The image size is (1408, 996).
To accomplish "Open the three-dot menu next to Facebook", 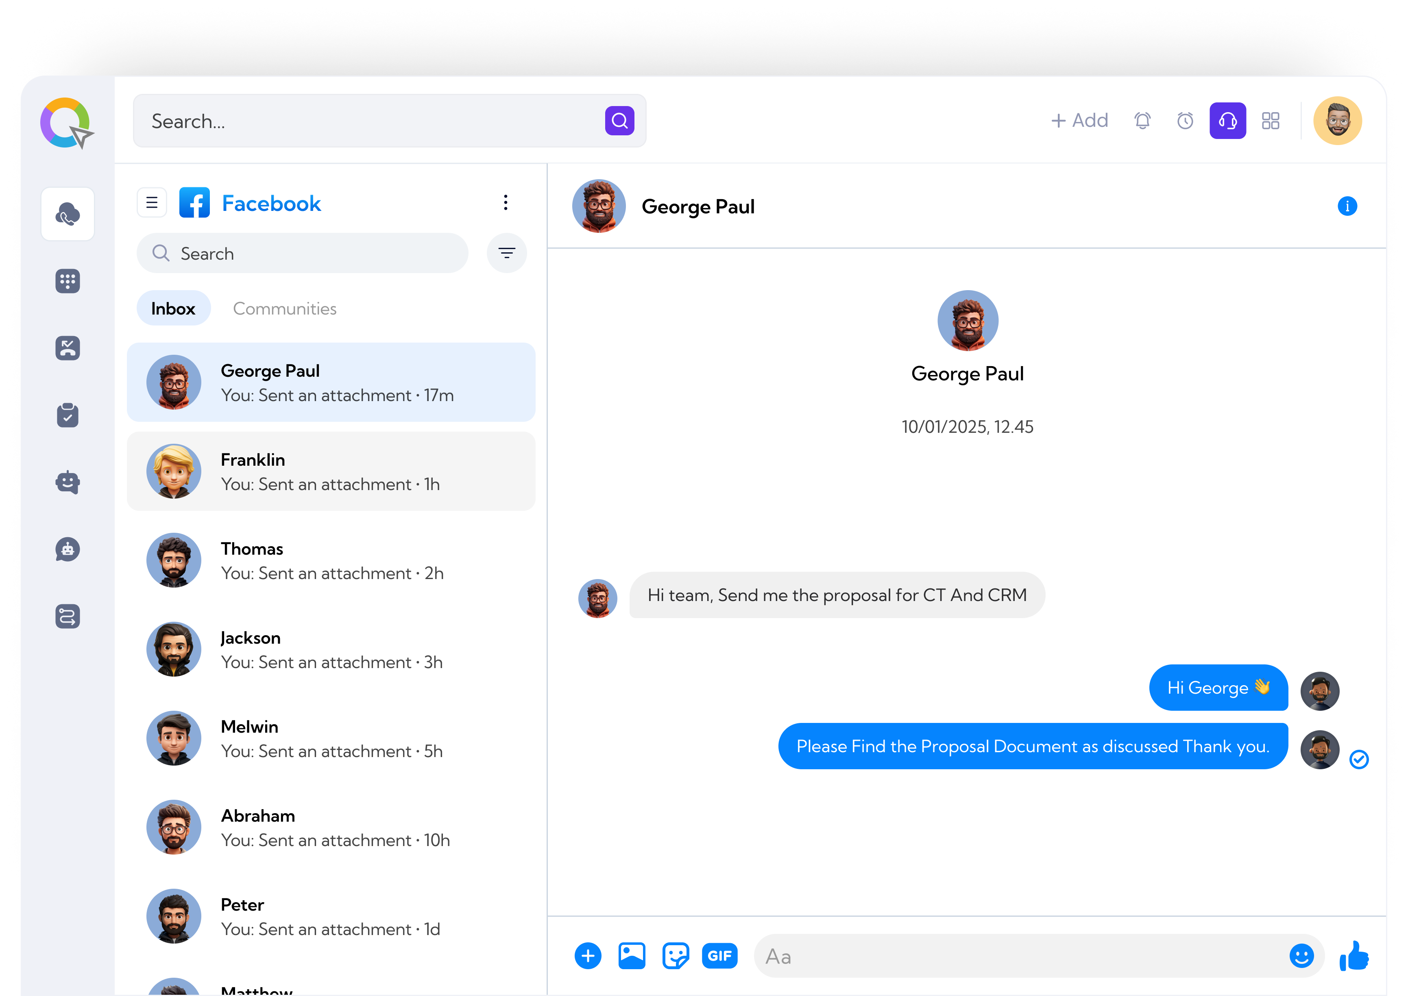I will [505, 202].
